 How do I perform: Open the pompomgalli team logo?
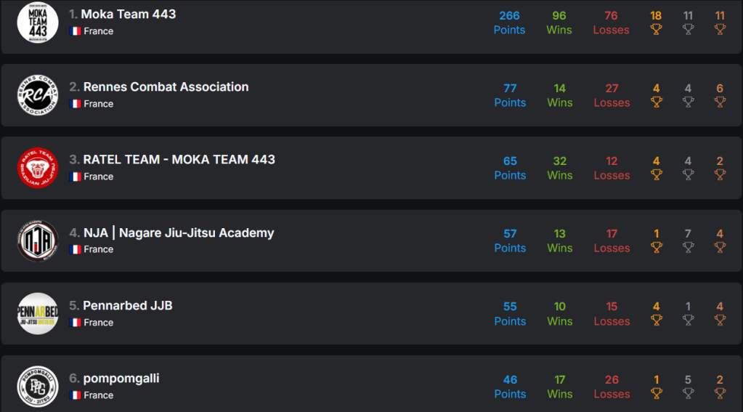point(38,386)
